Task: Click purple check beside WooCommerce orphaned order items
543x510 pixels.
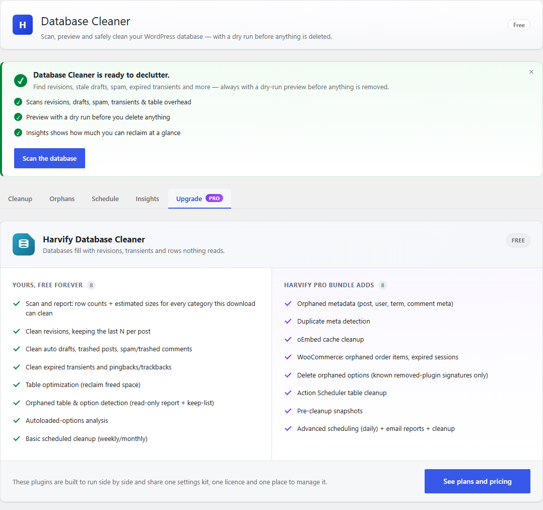Action: tap(288, 357)
